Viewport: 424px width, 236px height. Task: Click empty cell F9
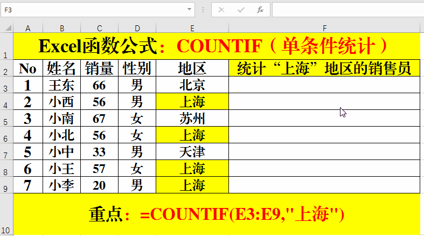[x=324, y=185]
